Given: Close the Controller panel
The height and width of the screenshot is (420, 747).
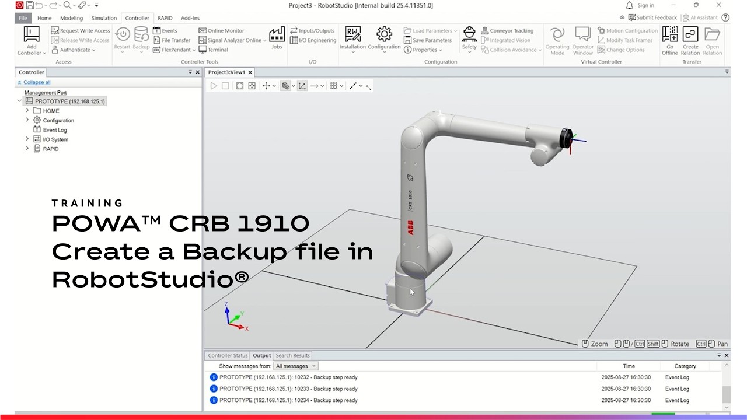Looking at the screenshot, I should tap(197, 72).
